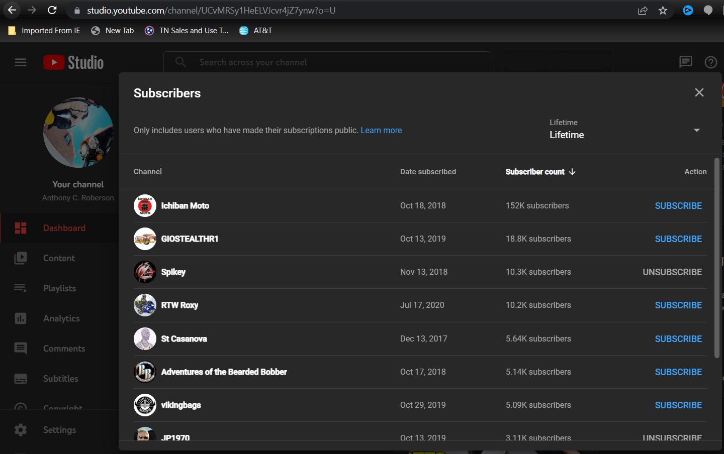This screenshot has width=724, height=454.
Task: Click the Comments sidebar icon
Action: tap(21, 349)
